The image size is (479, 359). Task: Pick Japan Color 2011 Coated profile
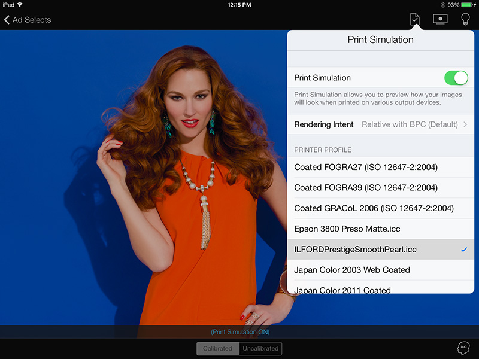pyautogui.click(x=381, y=288)
